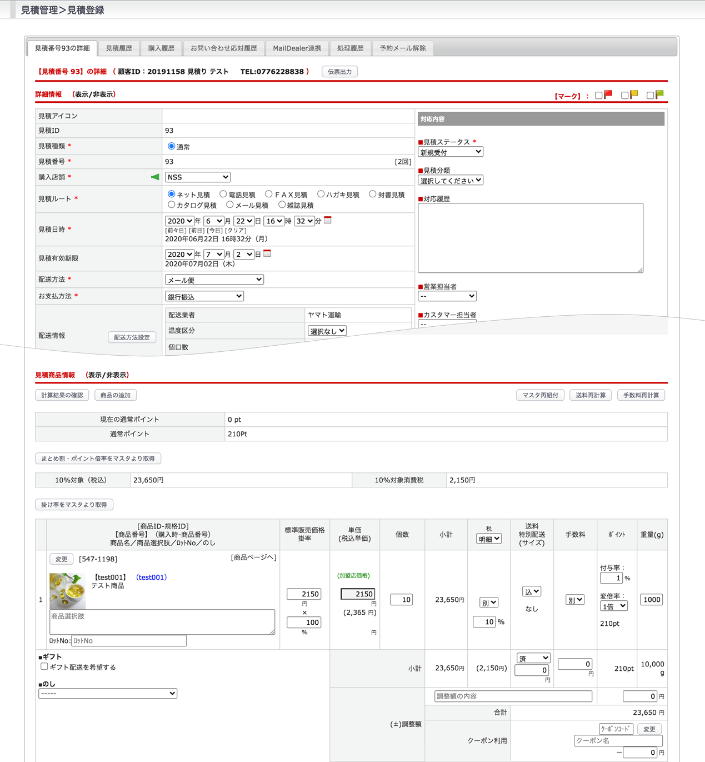Select メール見積 route option

(x=230, y=205)
